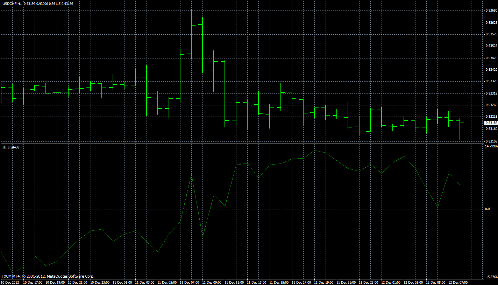Click the 12 Dec 01:00 time label
Screen dimensions: 498x285
click(x=392, y=282)
